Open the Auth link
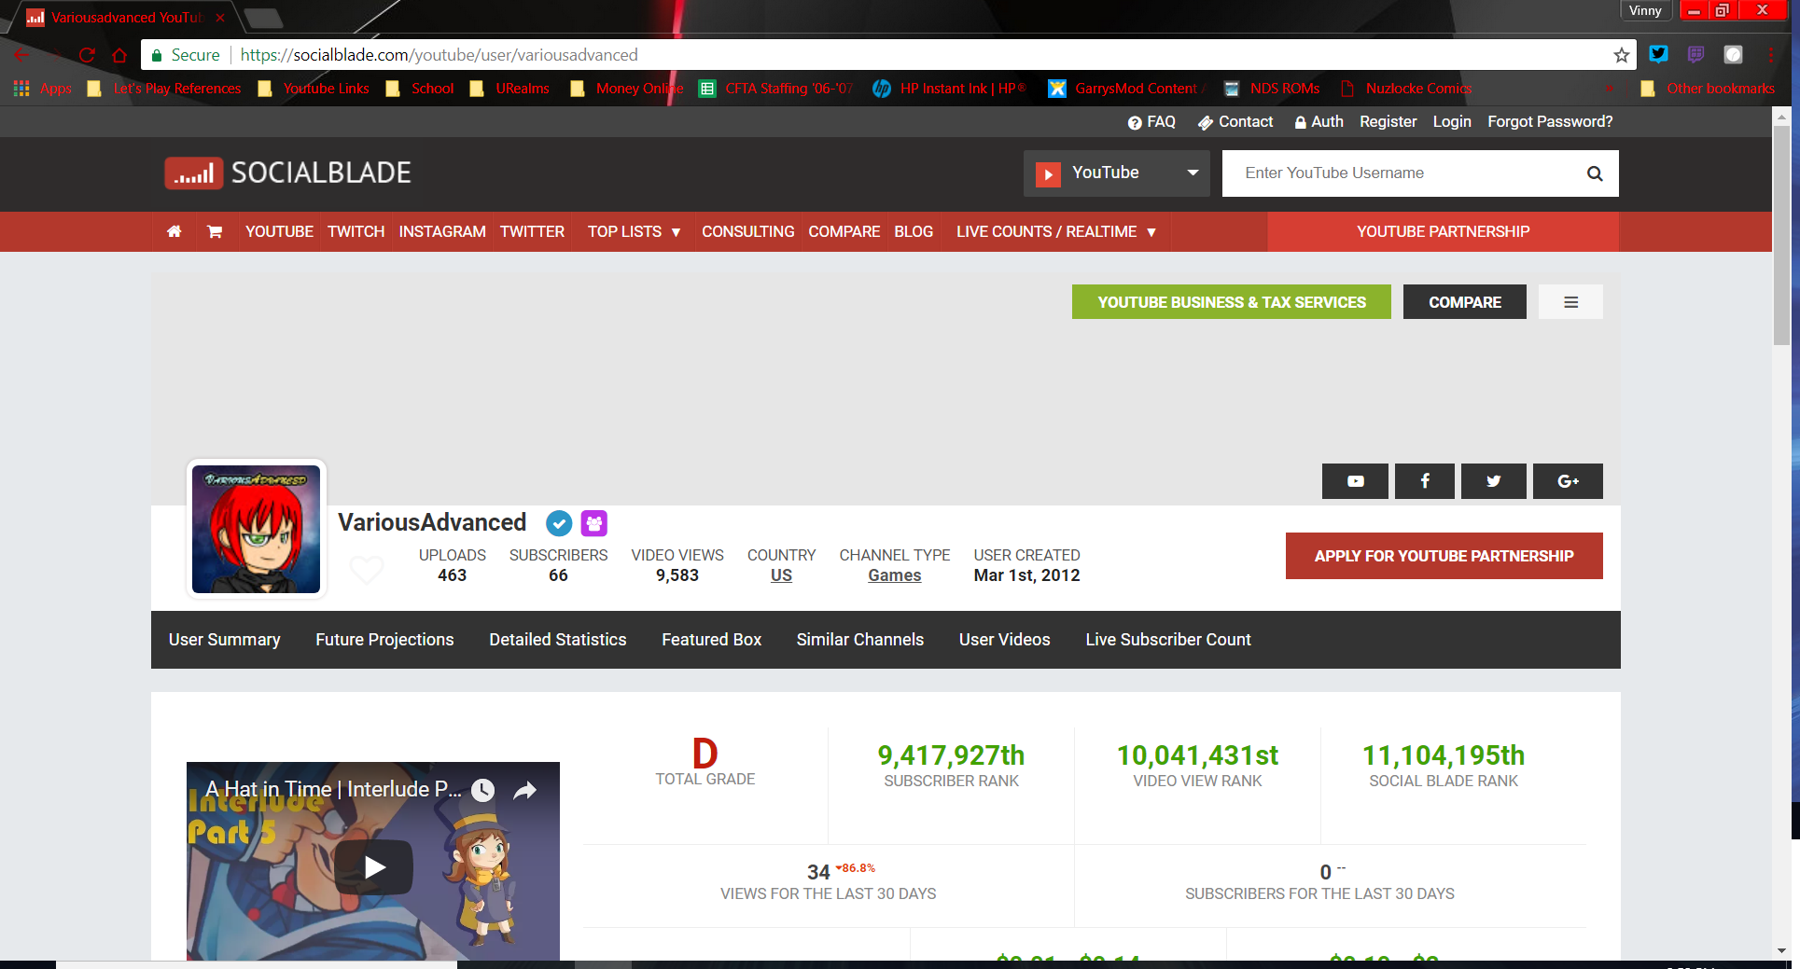The height and width of the screenshot is (969, 1800). click(1319, 122)
